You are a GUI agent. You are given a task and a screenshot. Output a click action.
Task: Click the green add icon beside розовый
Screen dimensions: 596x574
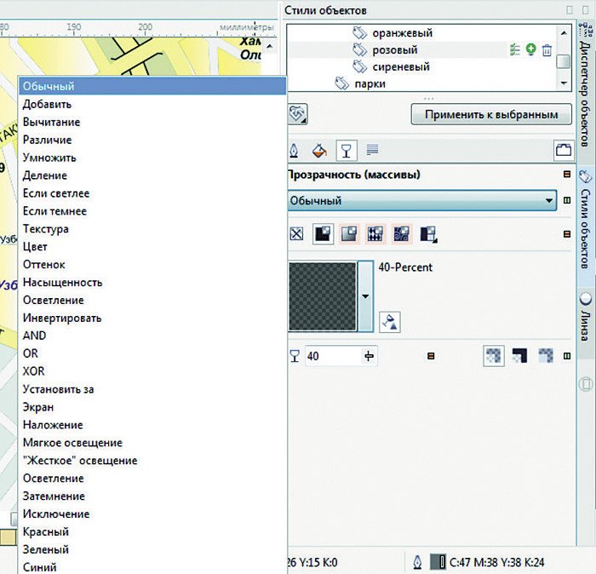(530, 50)
